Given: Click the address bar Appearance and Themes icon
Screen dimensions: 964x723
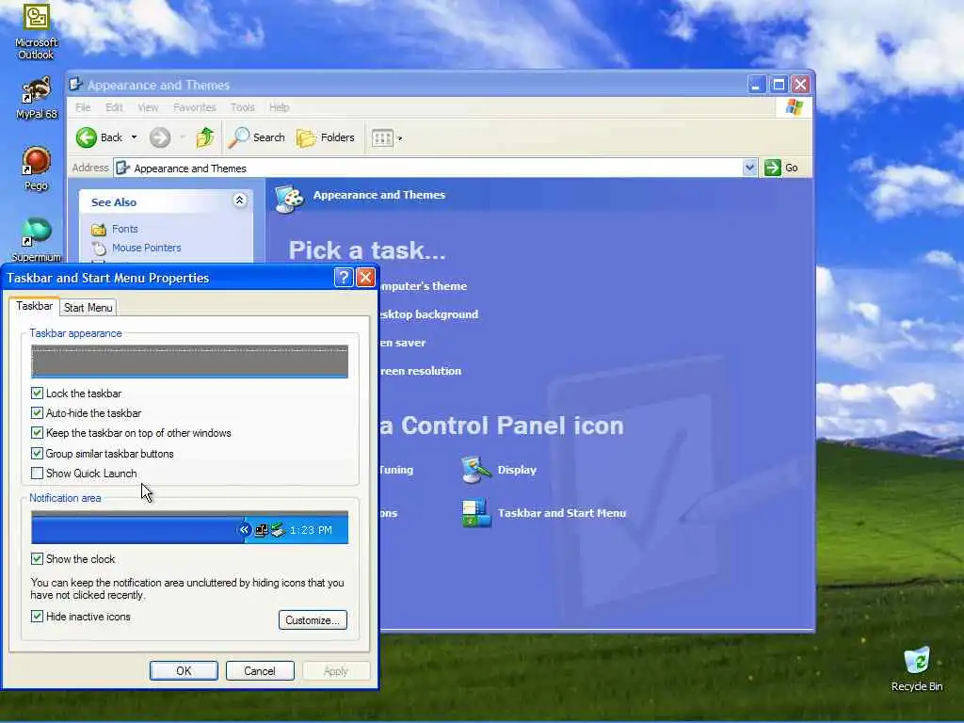Looking at the screenshot, I should pos(122,168).
